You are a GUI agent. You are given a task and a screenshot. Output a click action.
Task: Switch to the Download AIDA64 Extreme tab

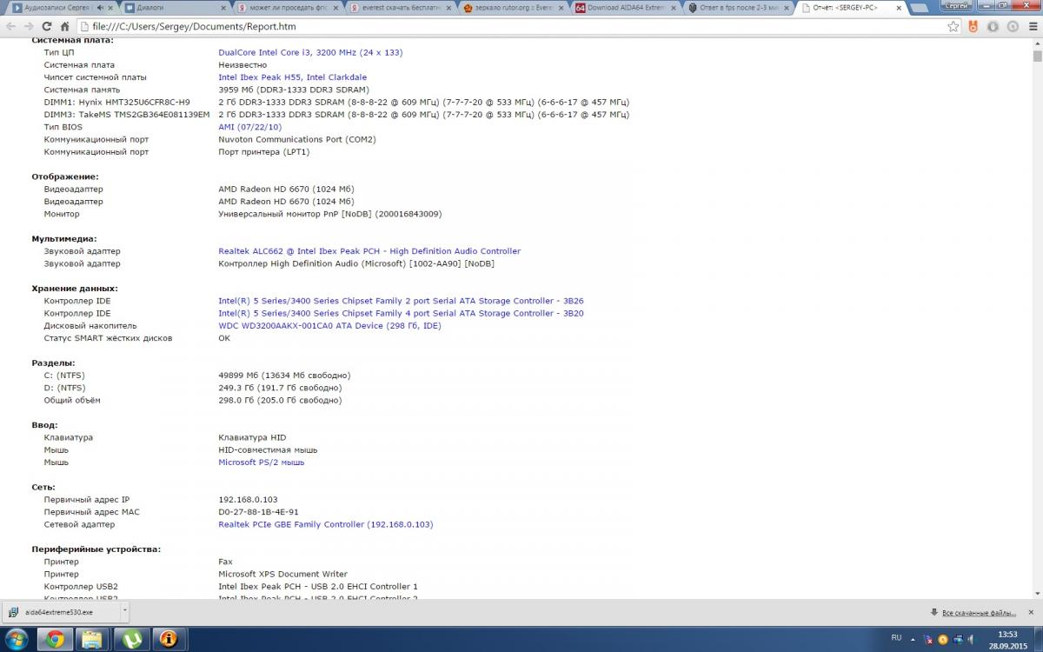tap(626, 7)
